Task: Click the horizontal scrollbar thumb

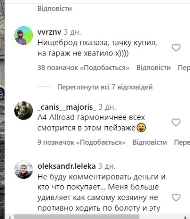Action: click(76, 217)
